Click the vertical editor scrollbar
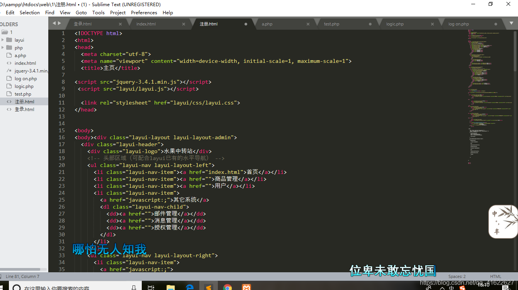 (x=516, y=51)
